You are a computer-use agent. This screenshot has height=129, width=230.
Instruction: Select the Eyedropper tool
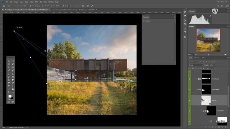tap(9, 71)
